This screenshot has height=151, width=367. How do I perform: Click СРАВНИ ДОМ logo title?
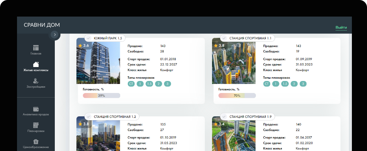42,25
